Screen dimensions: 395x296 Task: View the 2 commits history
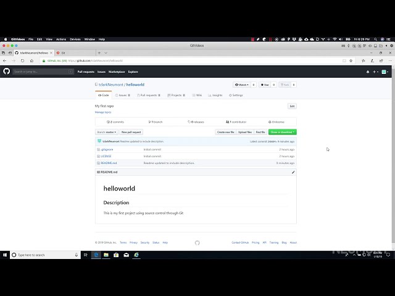coord(115,122)
